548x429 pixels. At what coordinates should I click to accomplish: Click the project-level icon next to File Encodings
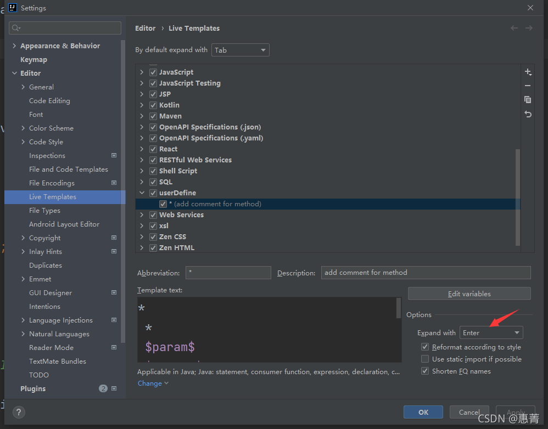click(114, 183)
